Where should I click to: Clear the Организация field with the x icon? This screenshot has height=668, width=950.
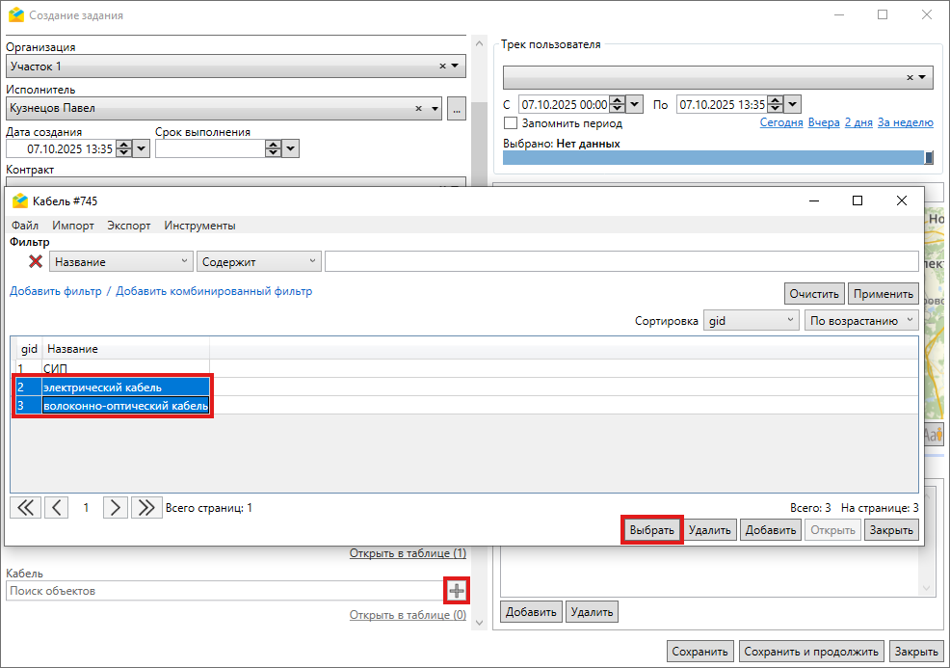tap(442, 67)
